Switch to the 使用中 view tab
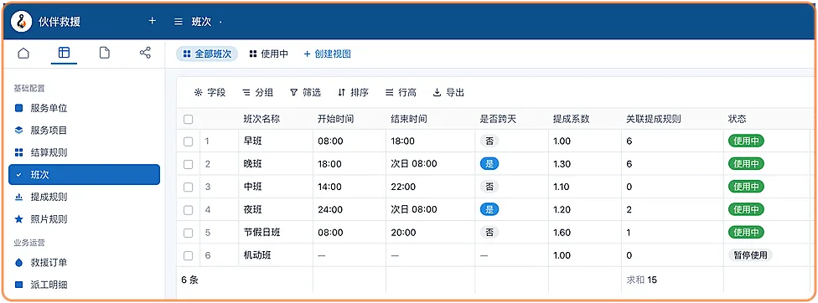 pyautogui.click(x=269, y=54)
